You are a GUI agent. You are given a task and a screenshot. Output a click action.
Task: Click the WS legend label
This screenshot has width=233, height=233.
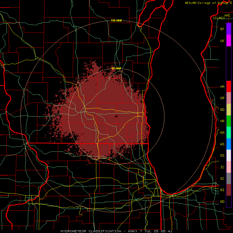tap(222, 144)
